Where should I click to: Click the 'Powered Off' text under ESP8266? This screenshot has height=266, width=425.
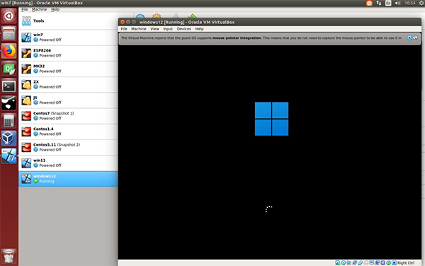50,55
